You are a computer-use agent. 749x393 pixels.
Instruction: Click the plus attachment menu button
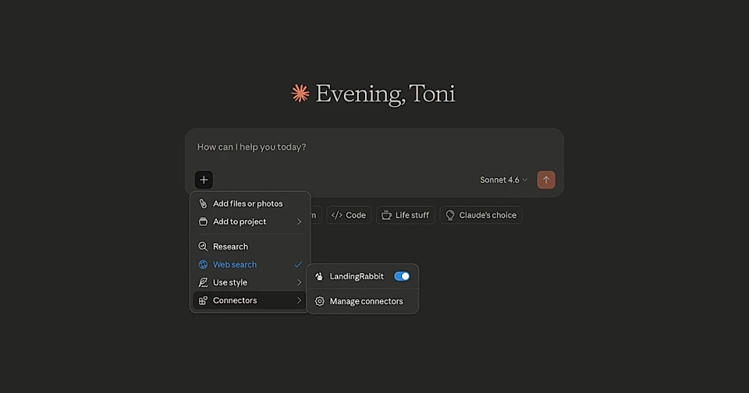(x=204, y=180)
